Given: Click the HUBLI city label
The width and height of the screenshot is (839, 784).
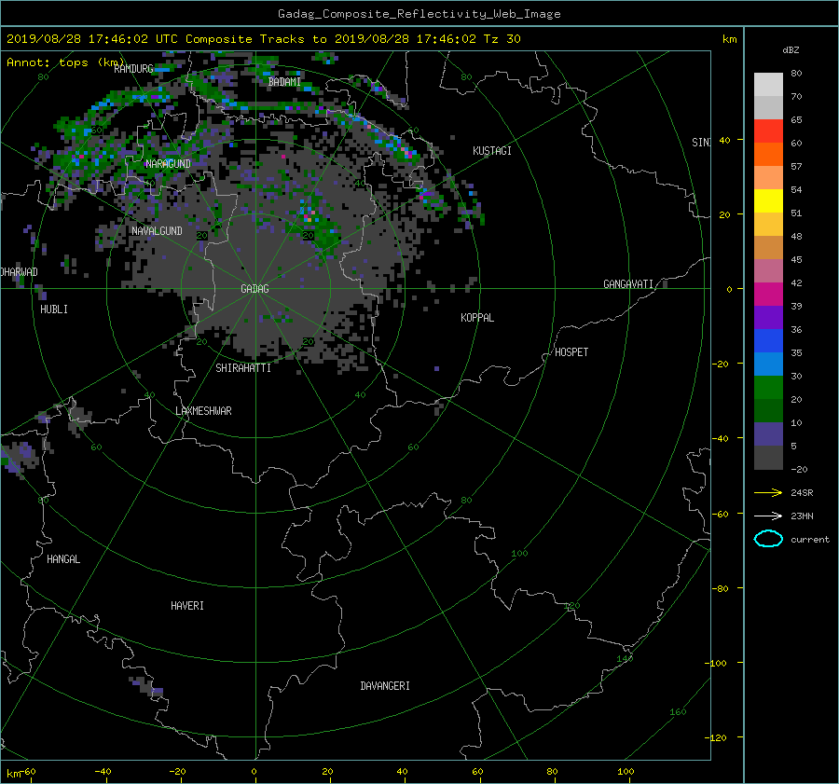Looking at the screenshot, I should (54, 309).
